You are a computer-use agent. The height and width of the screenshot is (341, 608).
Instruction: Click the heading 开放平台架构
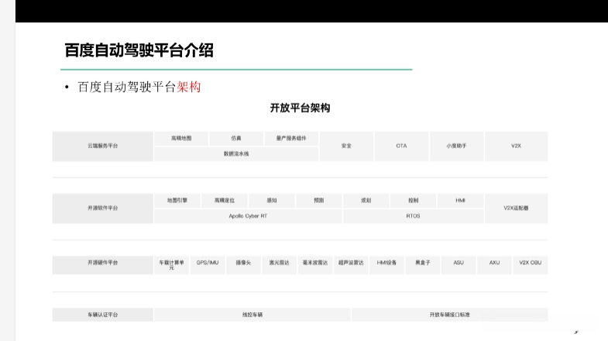click(x=300, y=108)
